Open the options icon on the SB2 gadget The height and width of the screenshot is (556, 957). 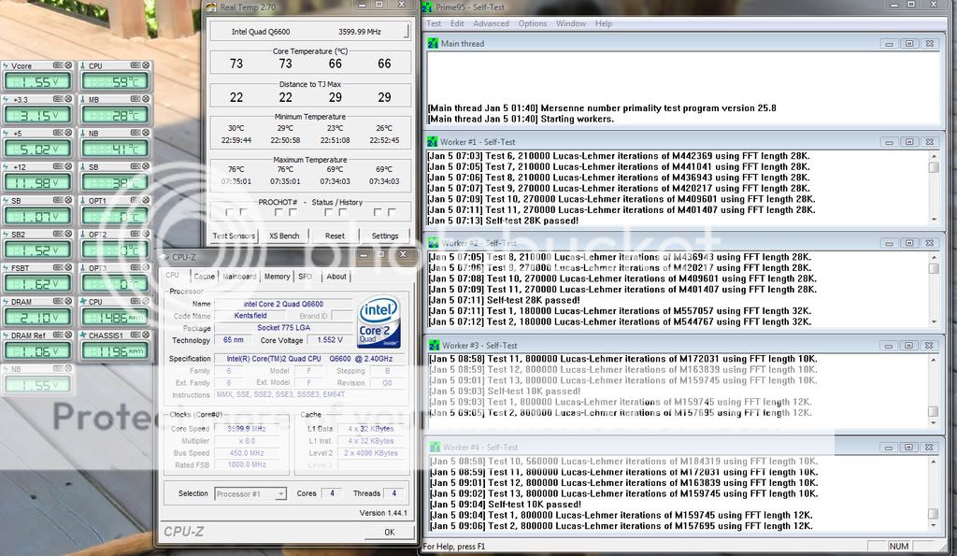58,234
